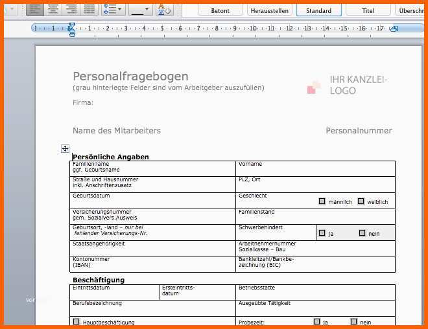This screenshot has height=329, width=428.
Task: Check Probezeit nein checkbox
Action: tap(353, 321)
